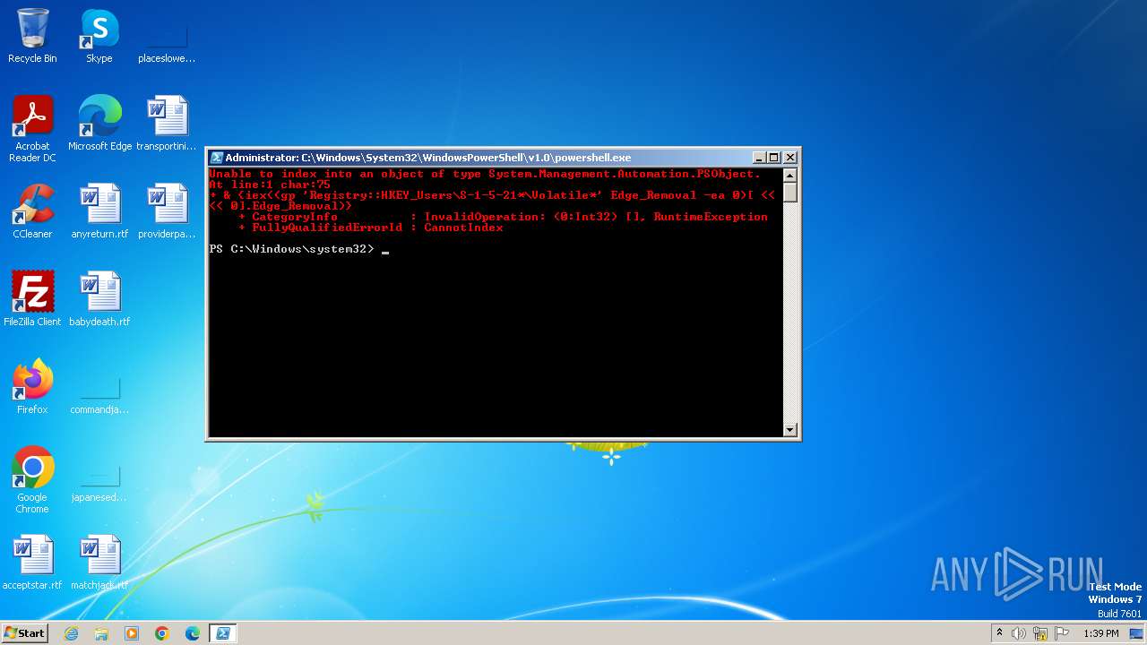
Task: Open the Microsoft Edge desktop shortcut
Action: pos(99,124)
